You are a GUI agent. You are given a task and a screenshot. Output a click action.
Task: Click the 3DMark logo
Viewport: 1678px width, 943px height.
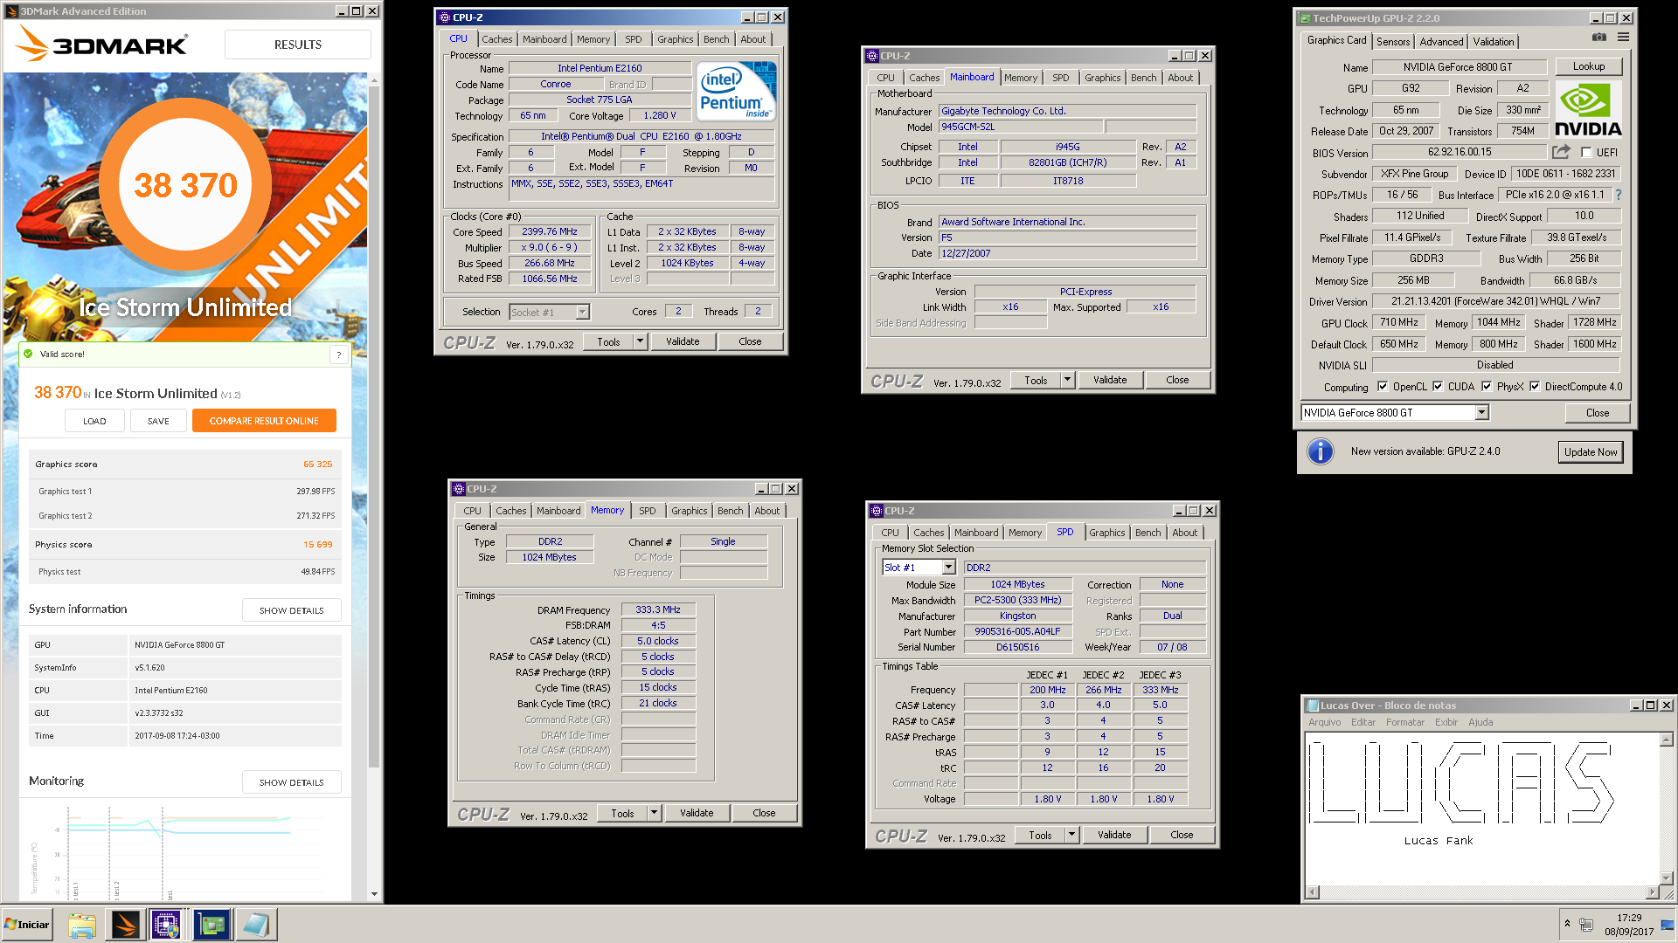tap(103, 44)
